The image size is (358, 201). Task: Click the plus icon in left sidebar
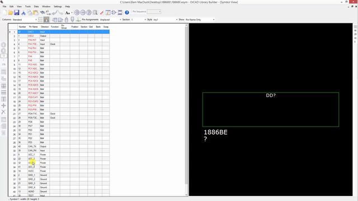3,106
